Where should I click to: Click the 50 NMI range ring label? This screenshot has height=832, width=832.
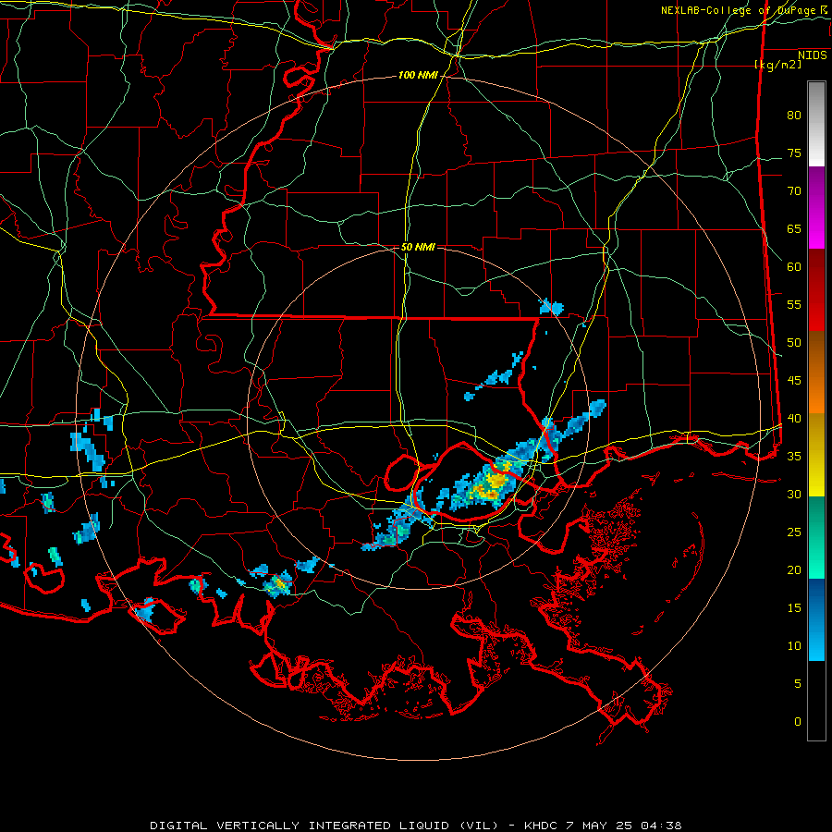418,247
